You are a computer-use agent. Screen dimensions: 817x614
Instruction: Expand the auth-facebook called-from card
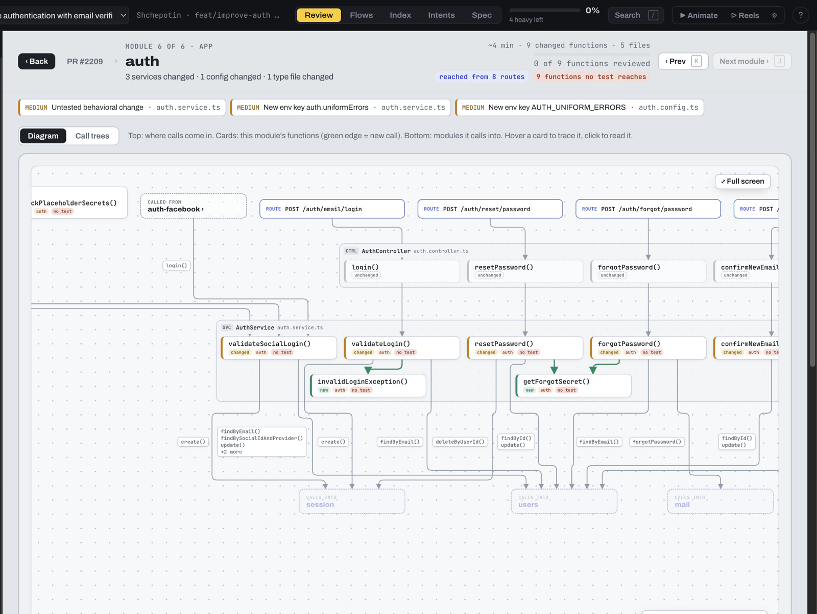(194, 206)
